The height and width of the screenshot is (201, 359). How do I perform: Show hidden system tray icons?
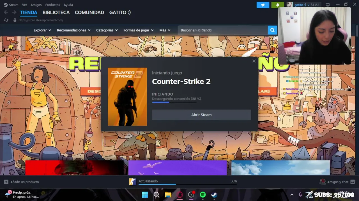click(292, 195)
